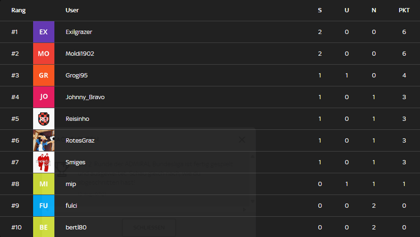Image resolution: width=420 pixels, height=237 pixels.
Task: Sort by the PKT points column header
Action: 404,10
